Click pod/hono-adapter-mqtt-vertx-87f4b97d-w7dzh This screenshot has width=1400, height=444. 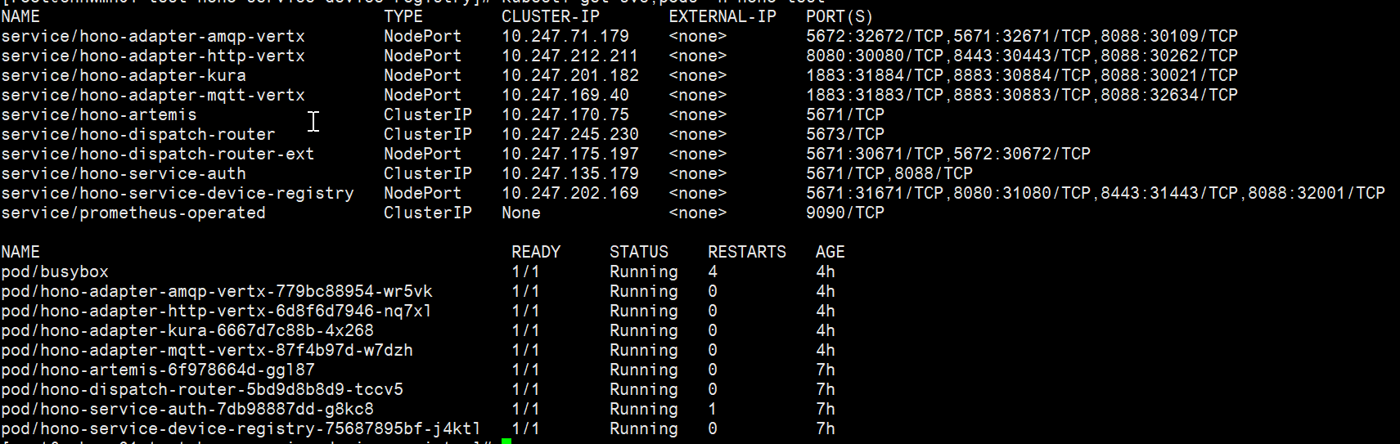pos(207,351)
